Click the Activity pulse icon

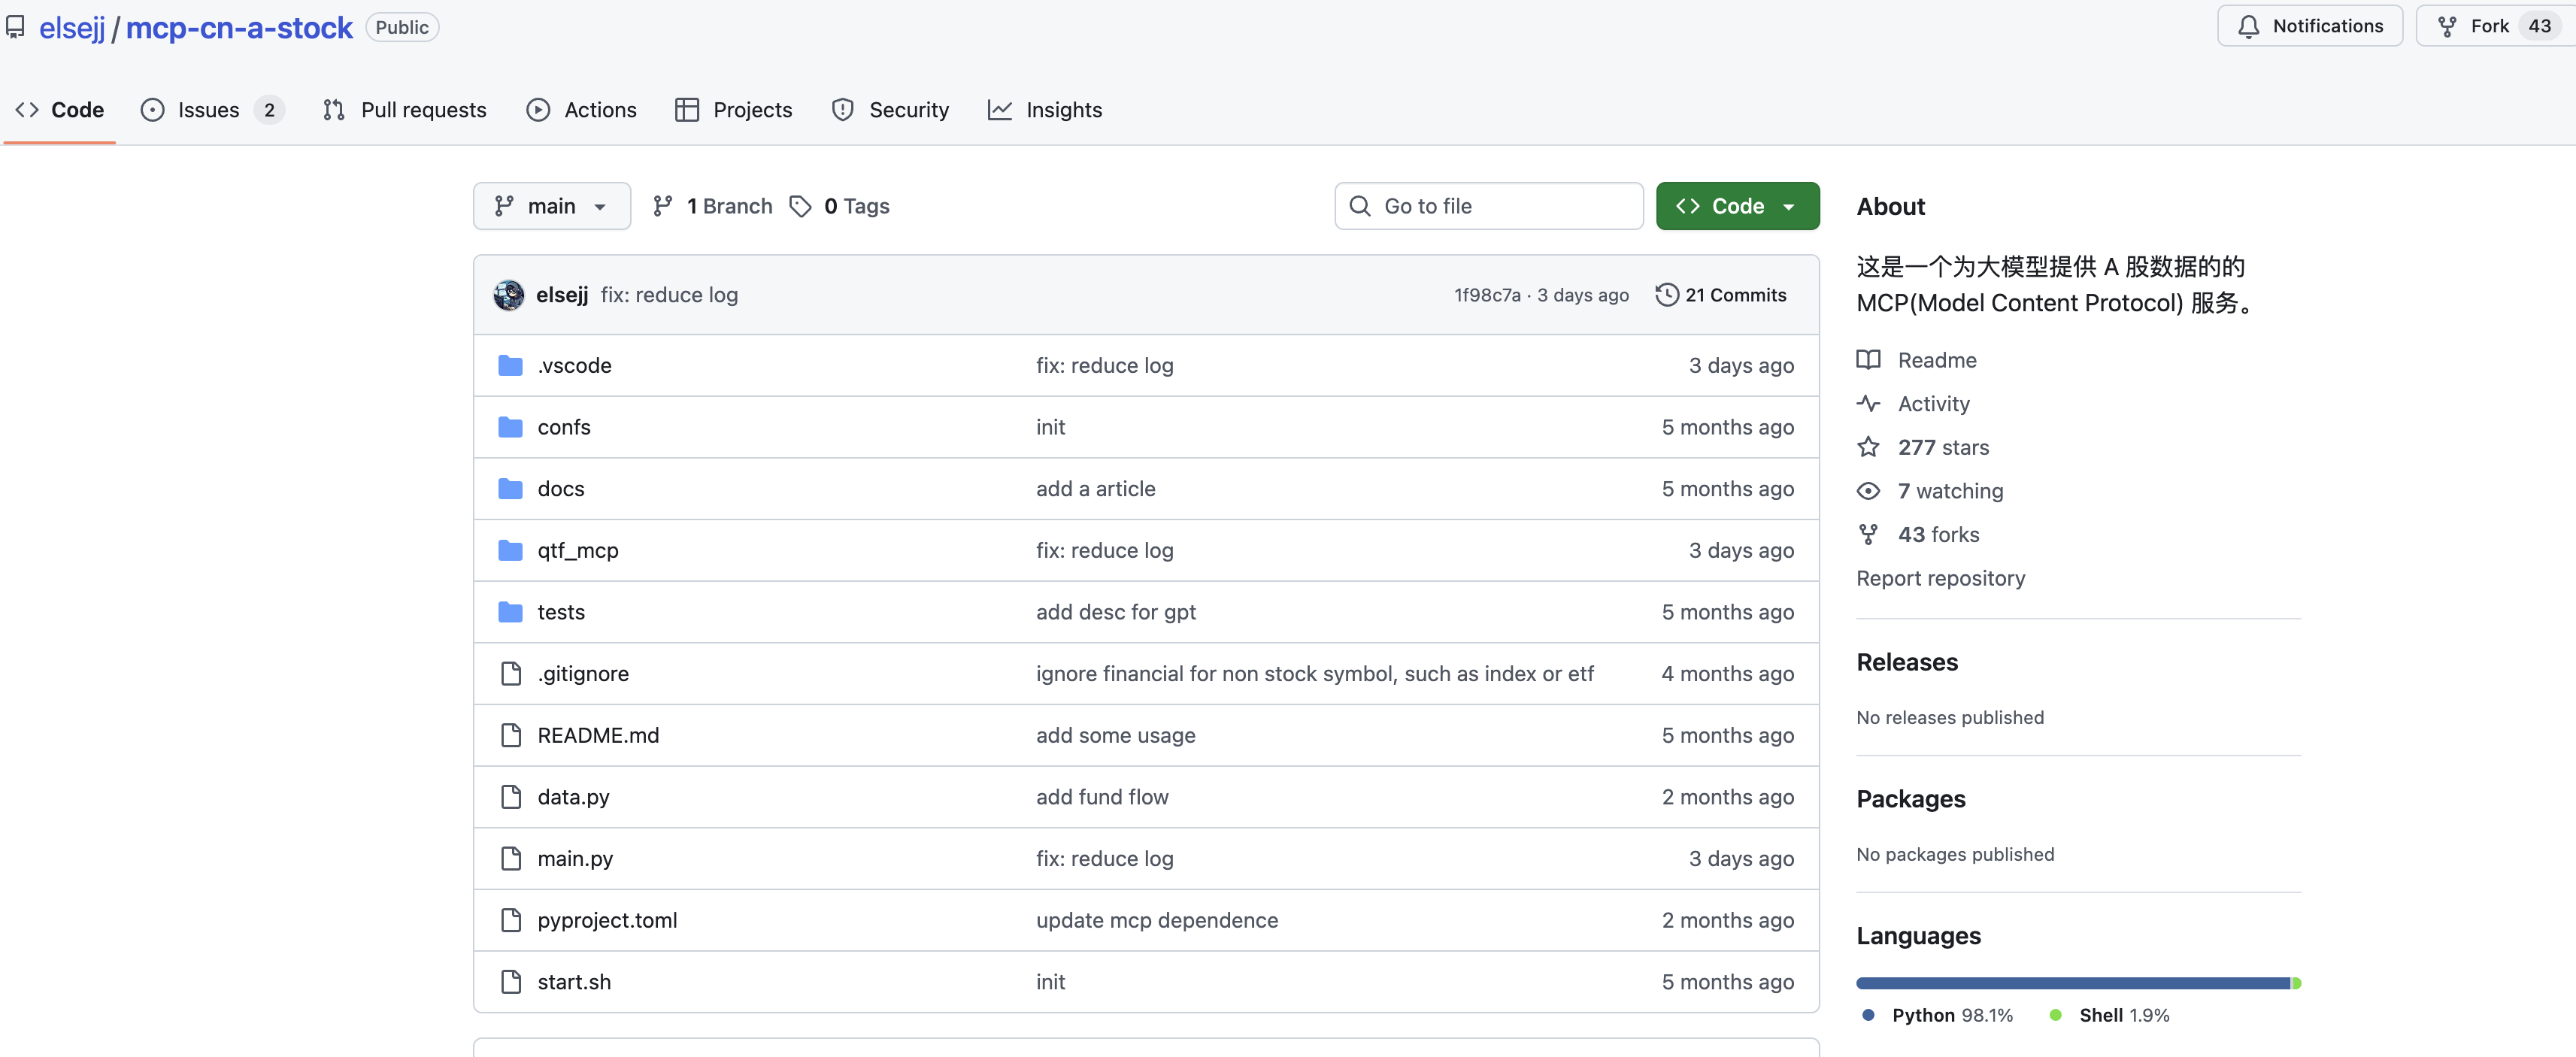click(1868, 404)
